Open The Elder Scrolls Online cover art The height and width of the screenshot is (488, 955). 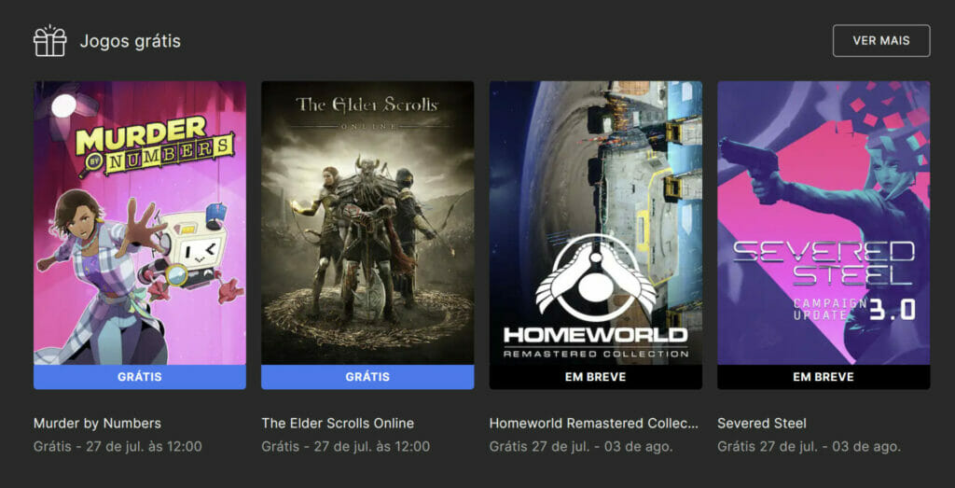(367, 223)
